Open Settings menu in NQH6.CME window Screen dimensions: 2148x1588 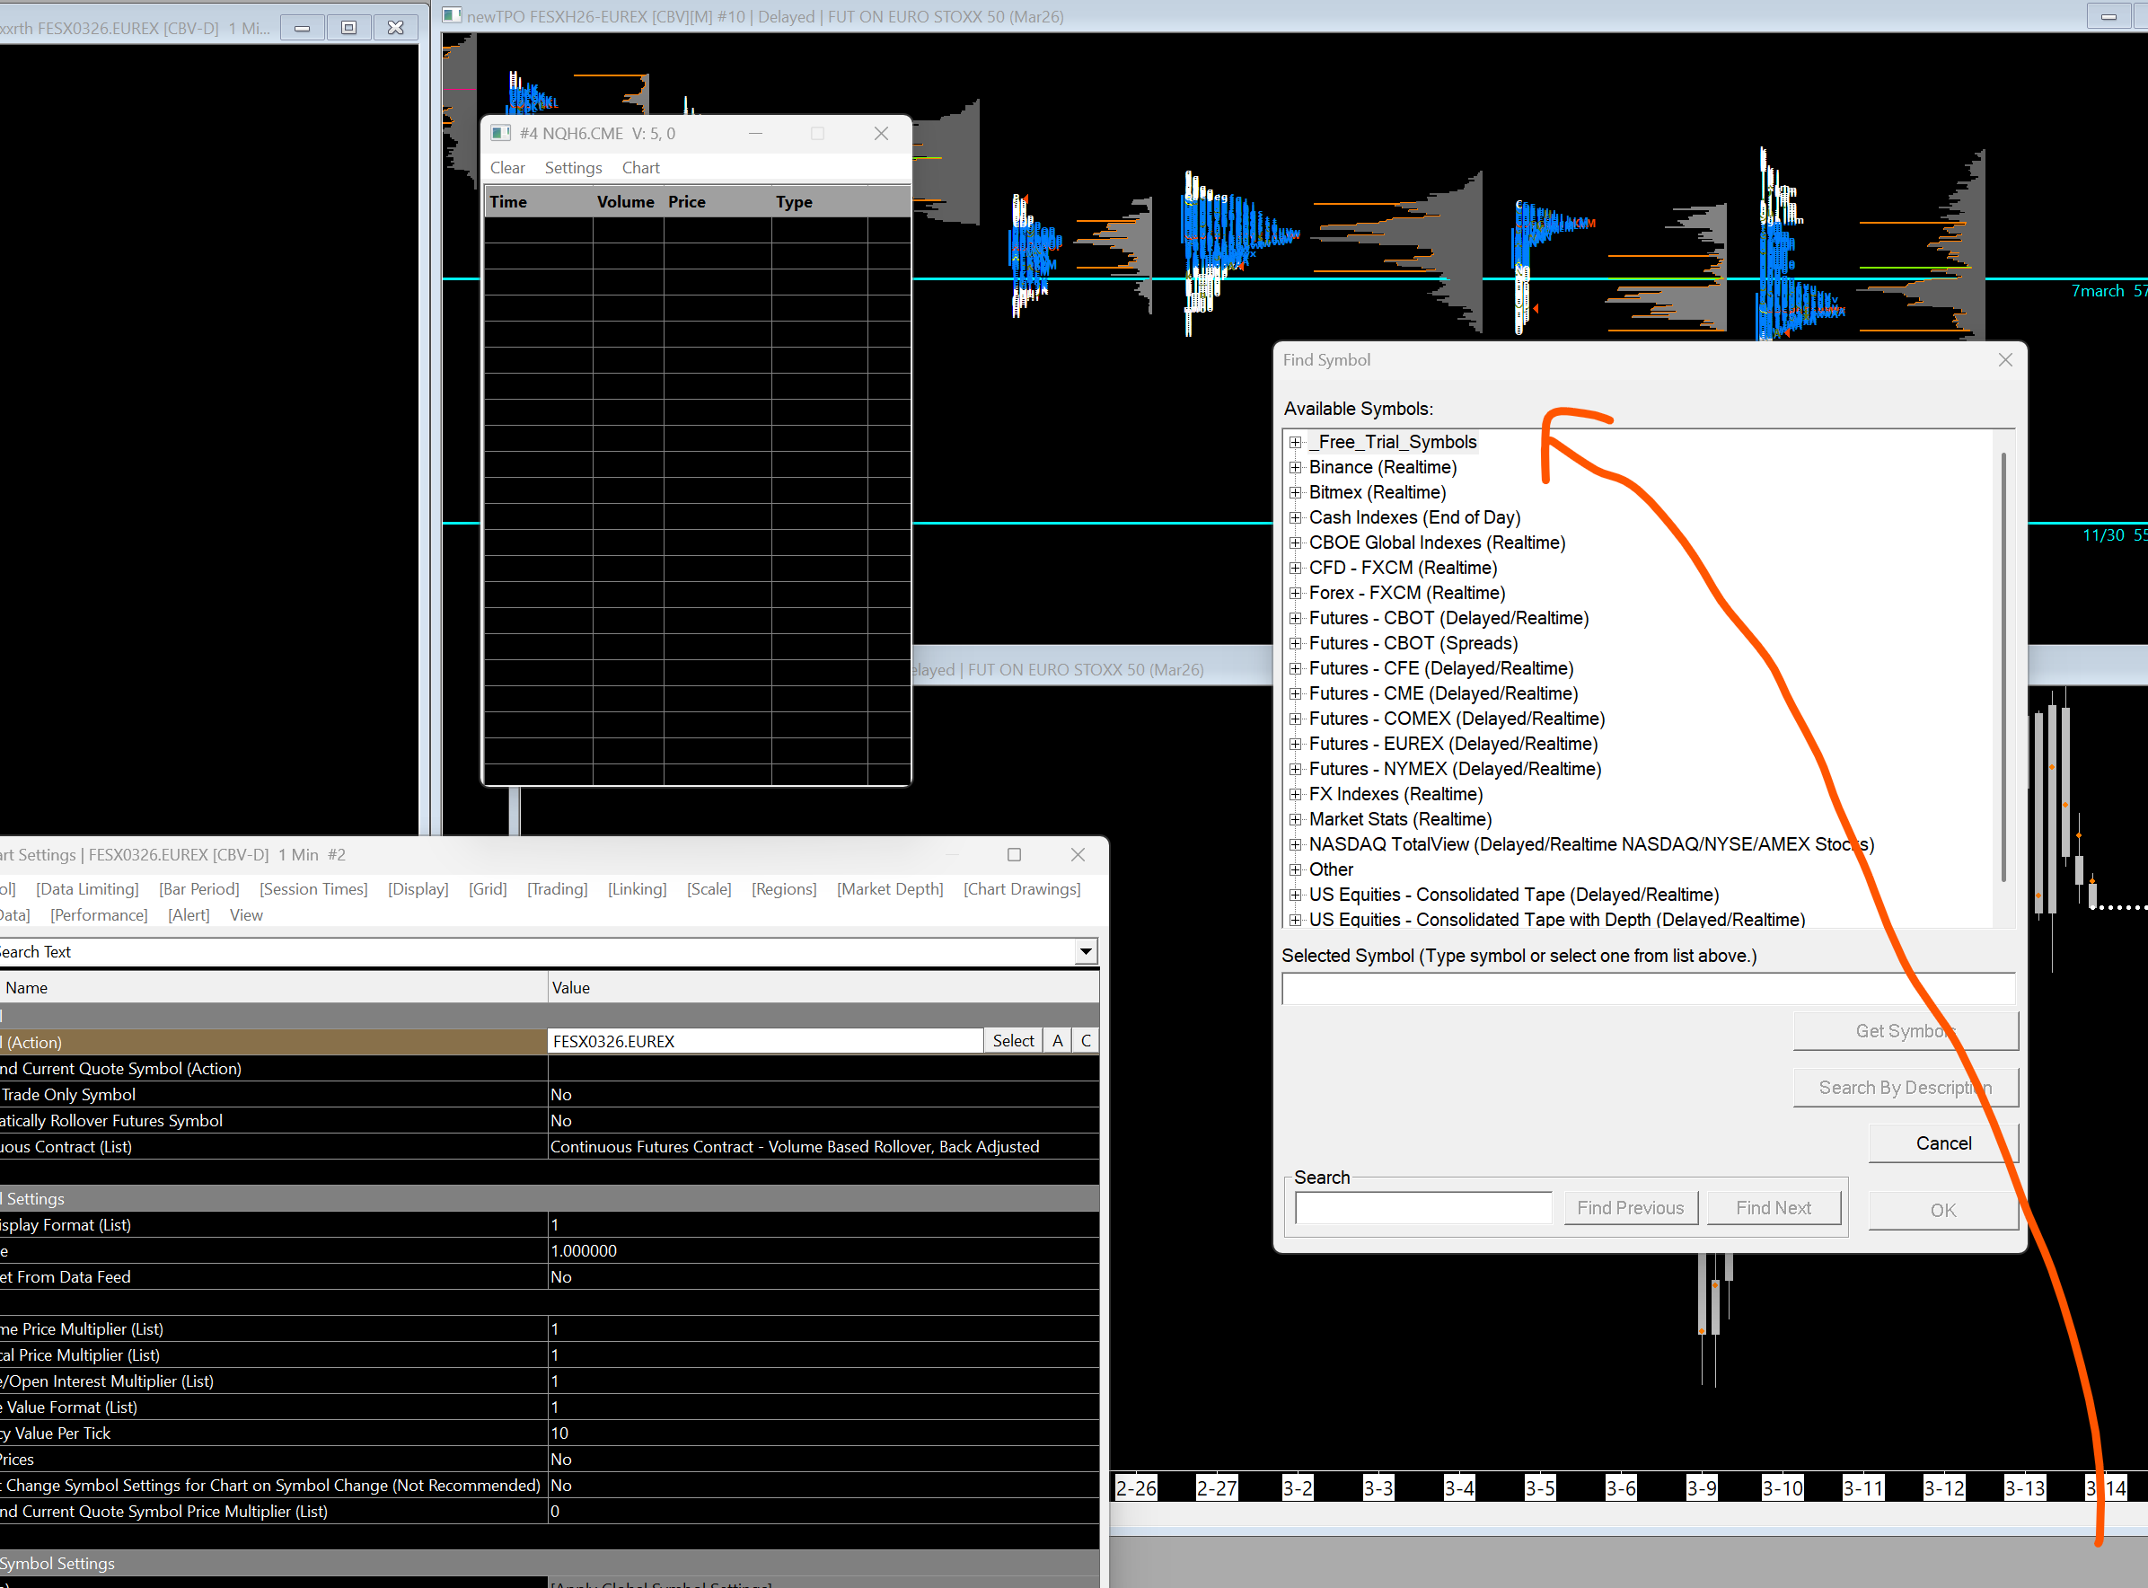(573, 167)
